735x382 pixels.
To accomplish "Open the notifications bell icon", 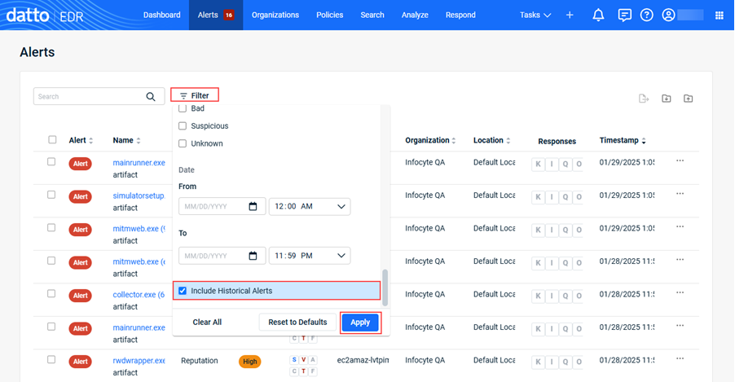I will coord(598,15).
